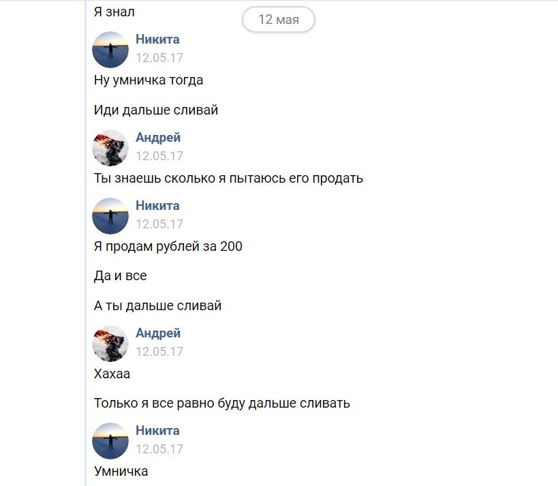
Task: Select the message 'Иди дальше сливай'
Action: 156,110
